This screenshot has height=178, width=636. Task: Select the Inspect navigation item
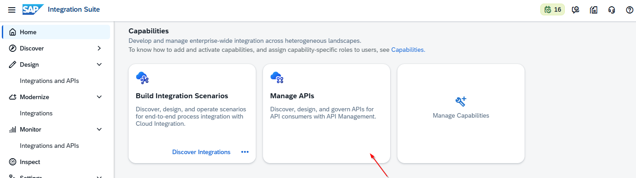pos(56,162)
